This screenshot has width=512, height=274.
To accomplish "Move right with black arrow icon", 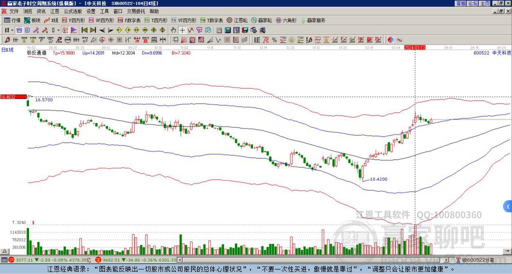I will [110, 30].
